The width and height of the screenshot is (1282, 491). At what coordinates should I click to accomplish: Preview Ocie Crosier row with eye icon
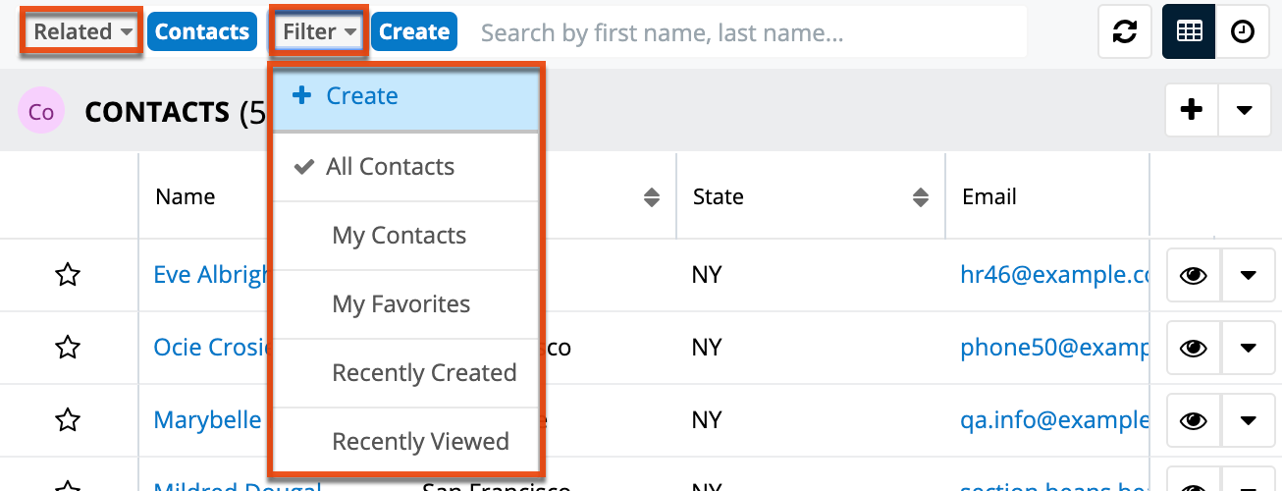click(1193, 347)
